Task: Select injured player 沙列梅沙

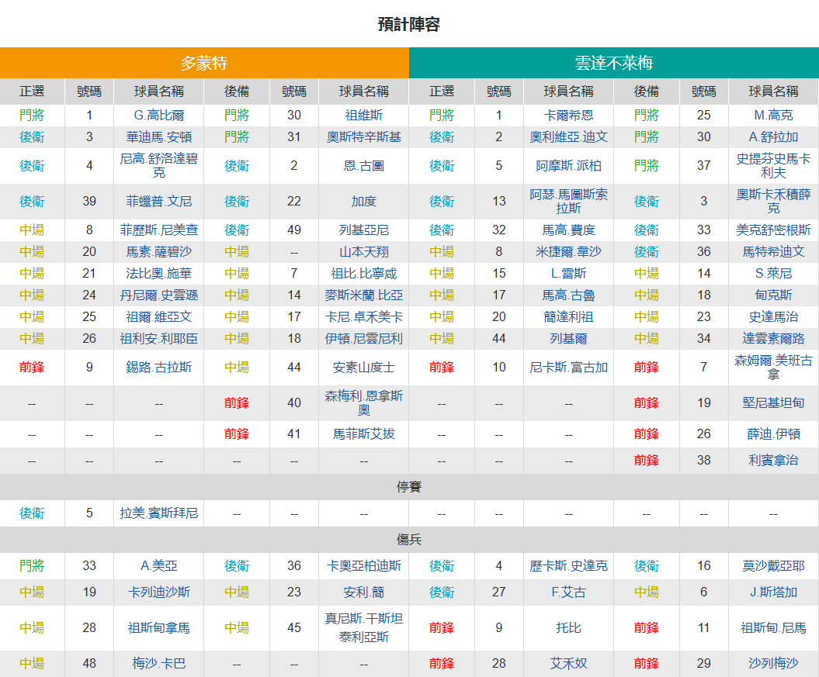Action: point(773,664)
